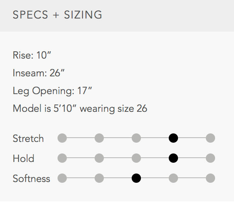Select fourth dot on Softness scale
The height and width of the screenshot is (209, 234).
pos(173,178)
